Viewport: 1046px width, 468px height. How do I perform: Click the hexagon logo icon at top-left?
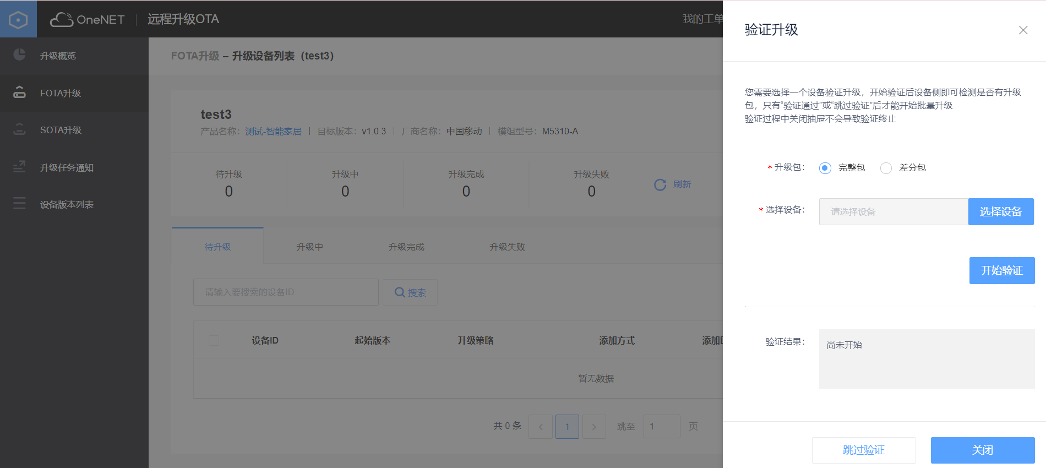[18, 20]
